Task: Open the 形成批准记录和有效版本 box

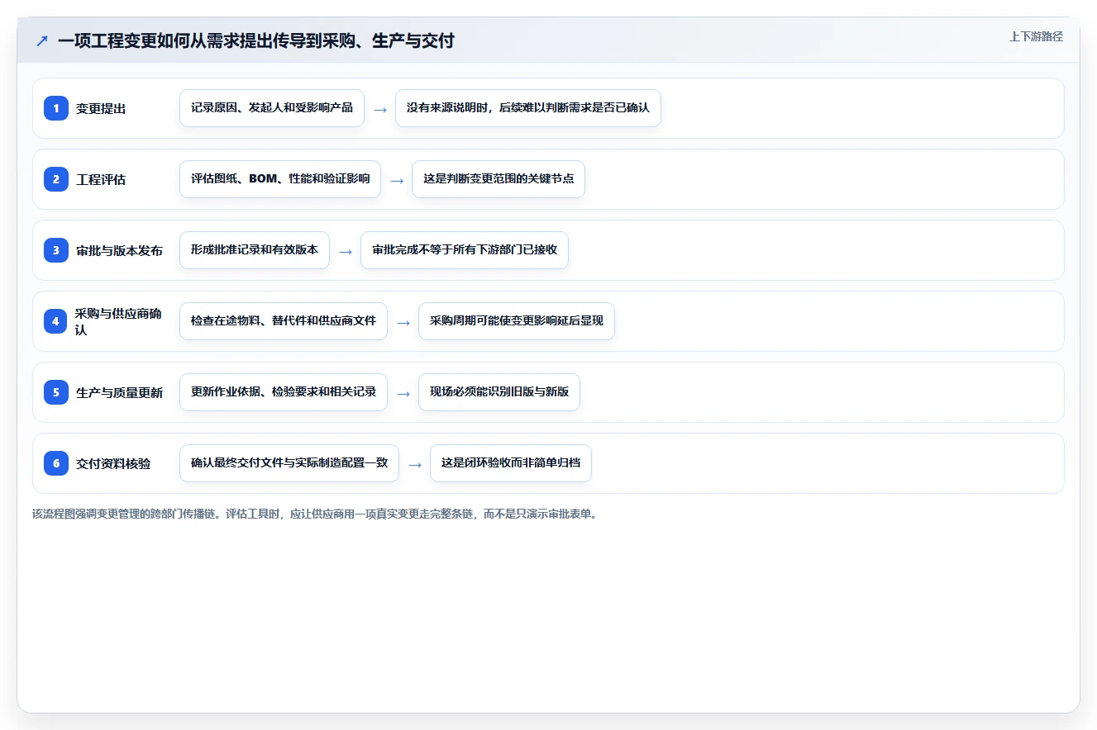Action: coord(255,250)
